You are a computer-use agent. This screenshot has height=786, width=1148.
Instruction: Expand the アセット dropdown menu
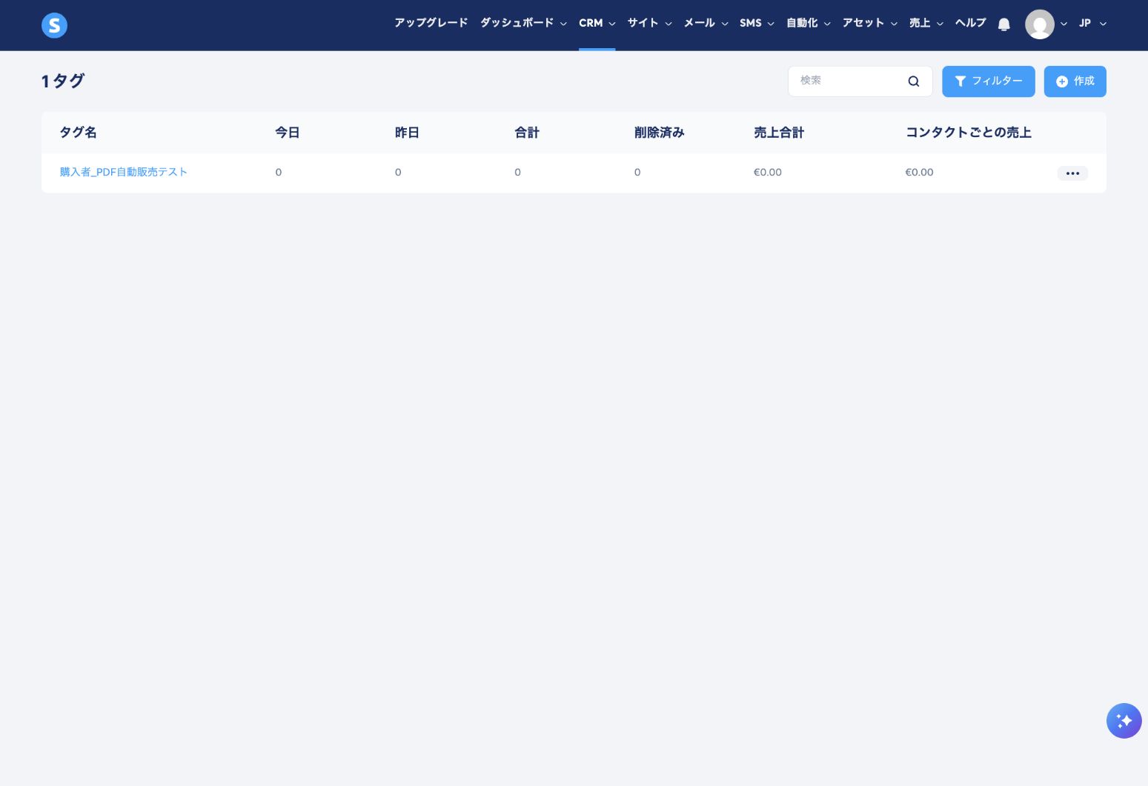[869, 23]
